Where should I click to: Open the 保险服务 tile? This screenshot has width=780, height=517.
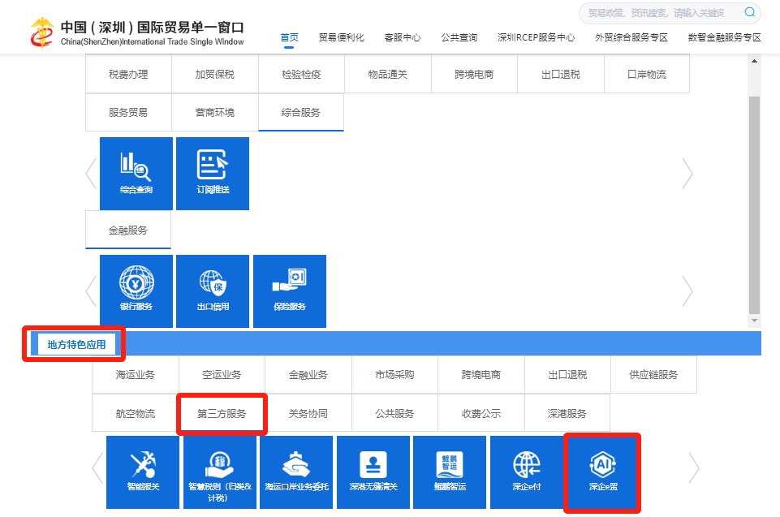tap(290, 291)
